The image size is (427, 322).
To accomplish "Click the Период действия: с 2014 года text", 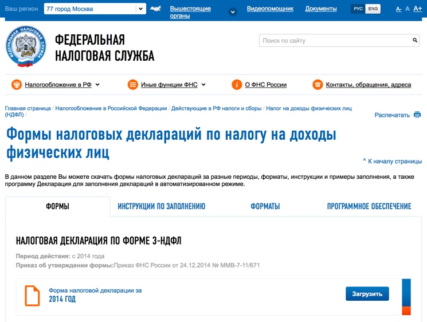I will tap(60, 256).
